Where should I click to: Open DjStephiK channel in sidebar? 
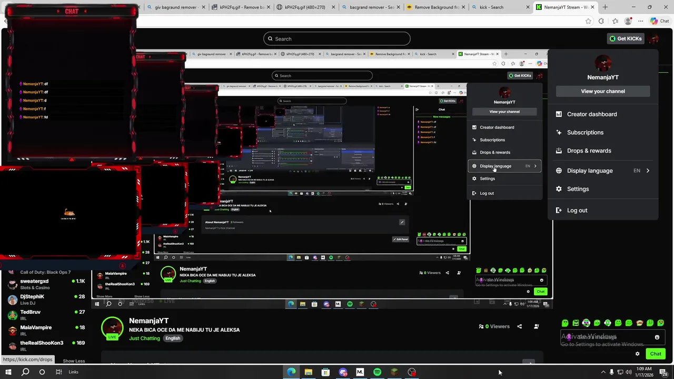(46, 299)
